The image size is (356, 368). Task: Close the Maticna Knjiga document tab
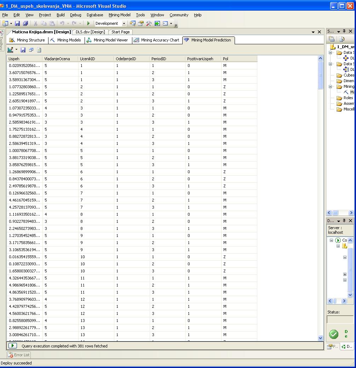[x=319, y=32]
